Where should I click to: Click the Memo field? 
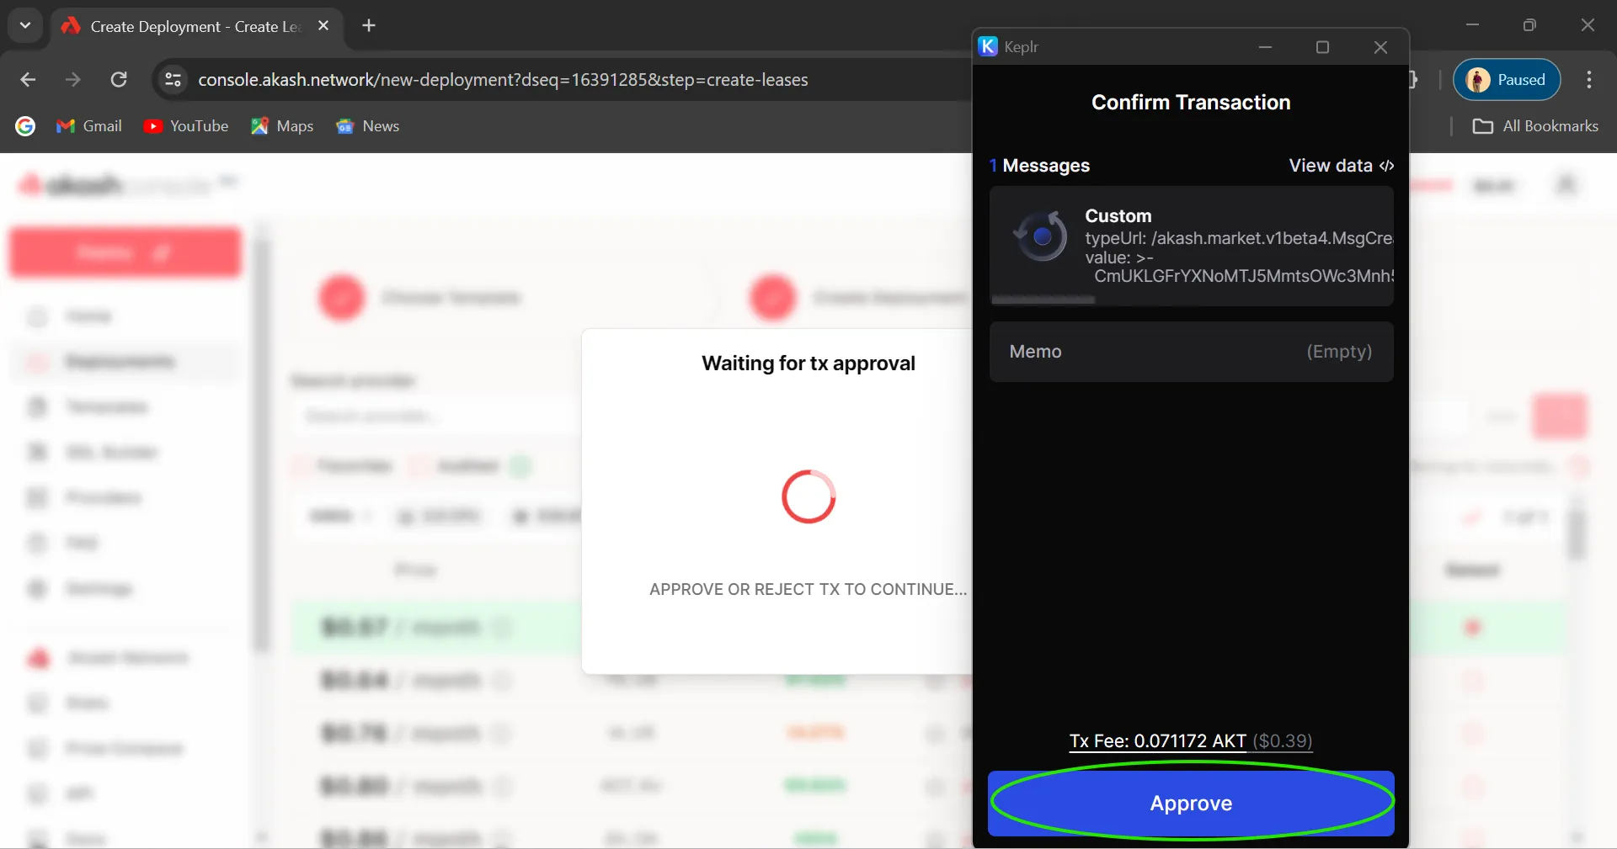(x=1190, y=352)
